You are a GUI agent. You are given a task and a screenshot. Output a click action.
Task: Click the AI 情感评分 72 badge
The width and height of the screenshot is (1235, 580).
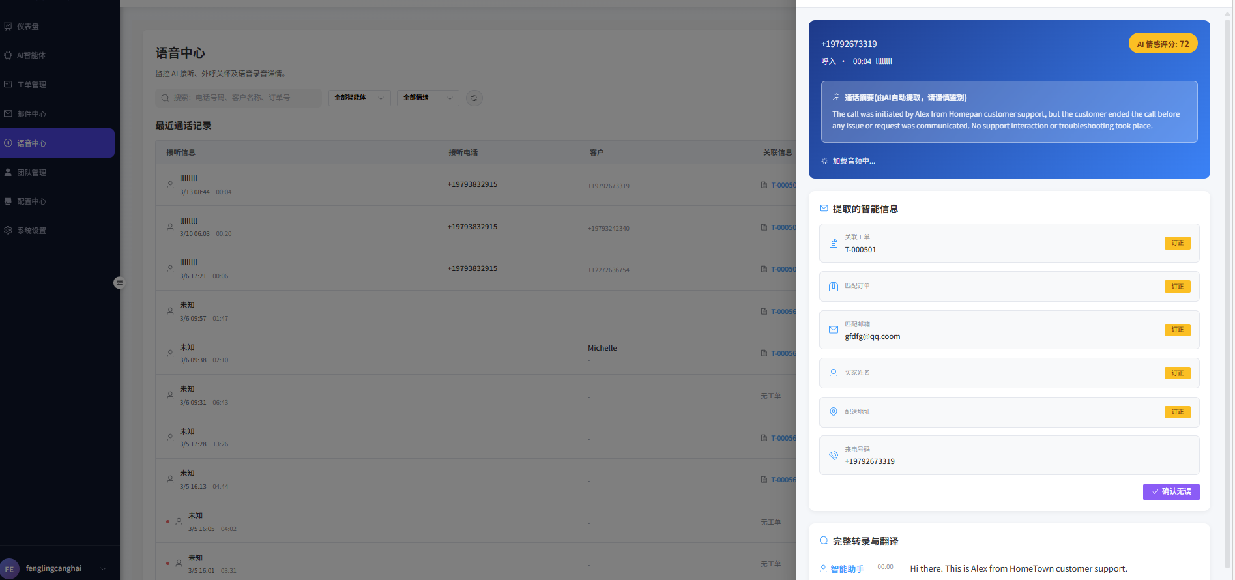click(x=1163, y=44)
